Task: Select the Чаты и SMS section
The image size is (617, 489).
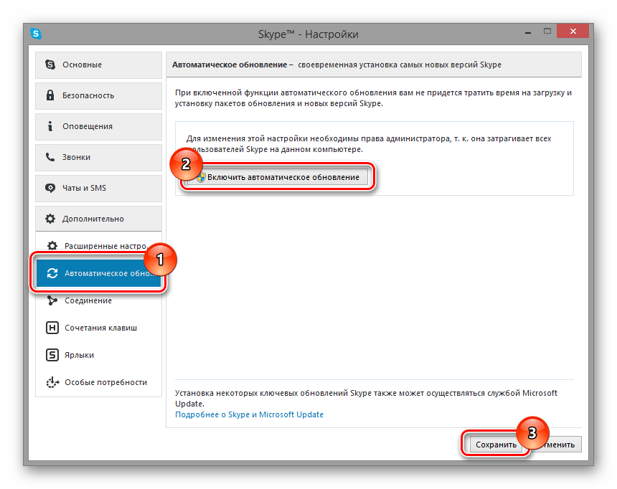Action: point(98,188)
